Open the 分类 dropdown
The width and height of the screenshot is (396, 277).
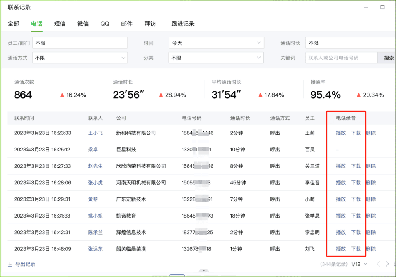216,58
